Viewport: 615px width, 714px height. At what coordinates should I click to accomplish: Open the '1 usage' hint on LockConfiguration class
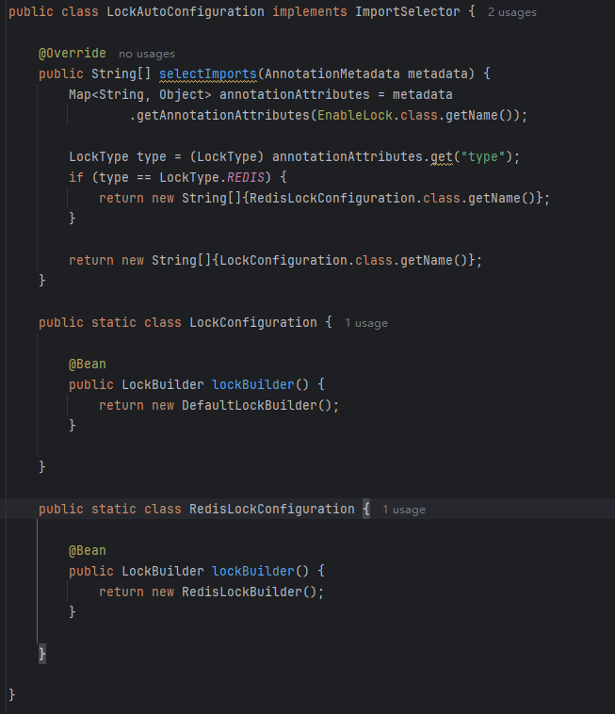(x=366, y=323)
